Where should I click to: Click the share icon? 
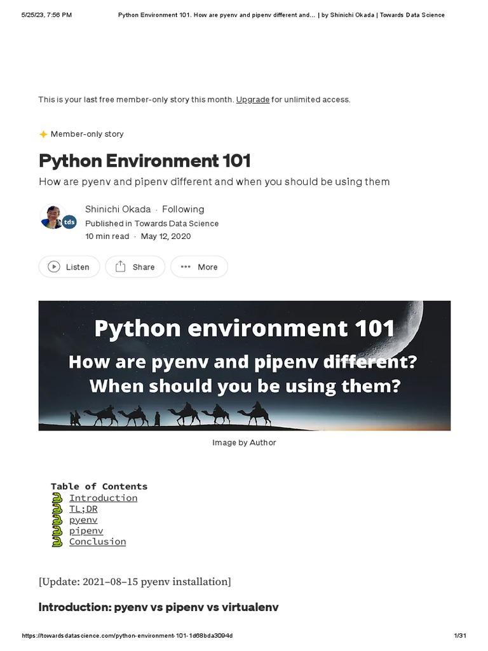[120, 267]
